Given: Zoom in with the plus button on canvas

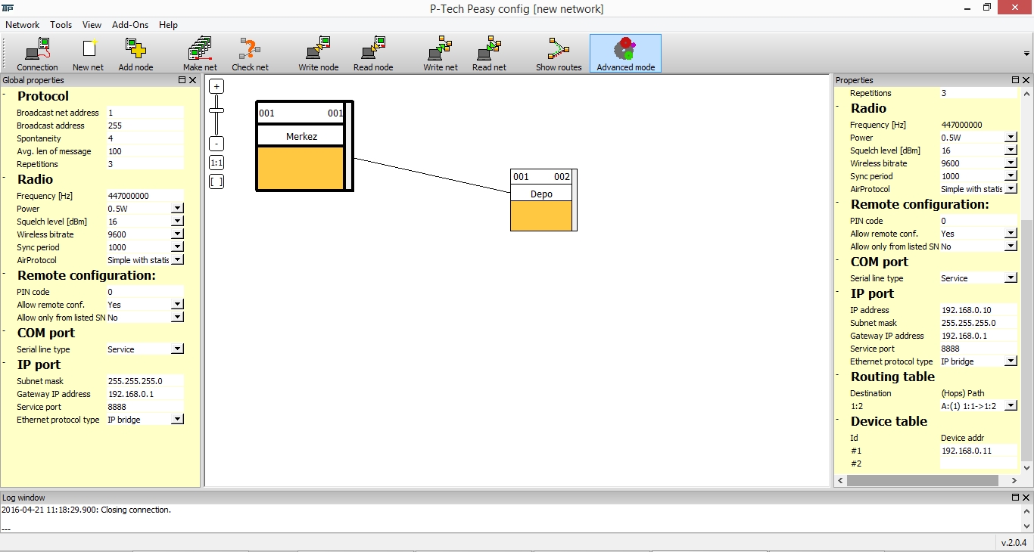Looking at the screenshot, I should (216, 86).
